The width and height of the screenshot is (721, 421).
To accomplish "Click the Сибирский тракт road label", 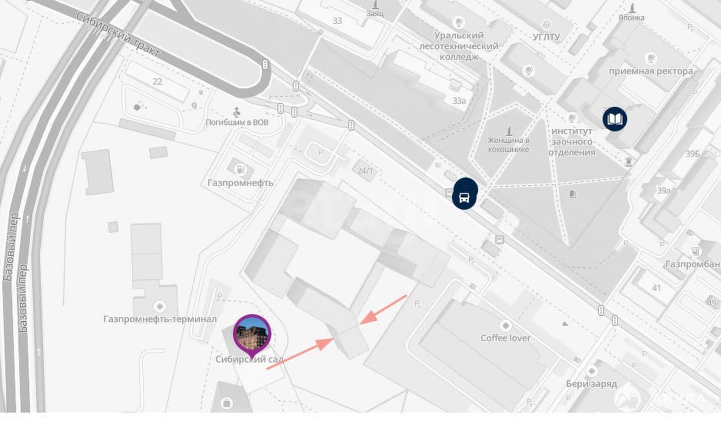I will 118,35.
